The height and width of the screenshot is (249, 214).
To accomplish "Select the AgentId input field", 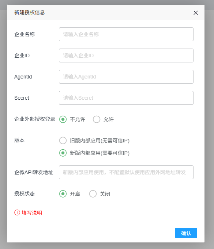I will click(x=126, y=77).
